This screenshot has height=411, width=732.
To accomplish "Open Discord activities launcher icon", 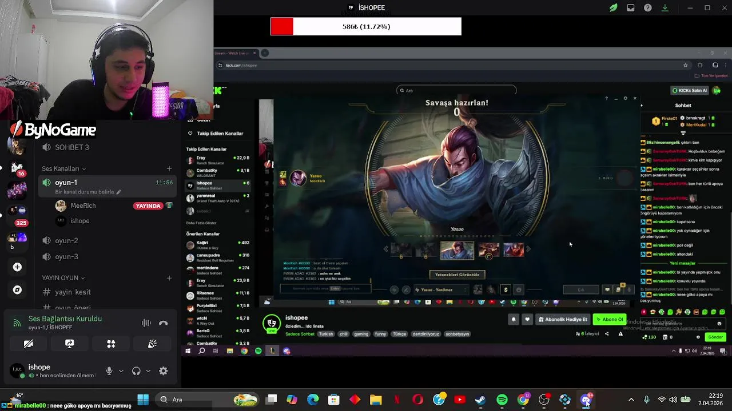I will [111, 344].
